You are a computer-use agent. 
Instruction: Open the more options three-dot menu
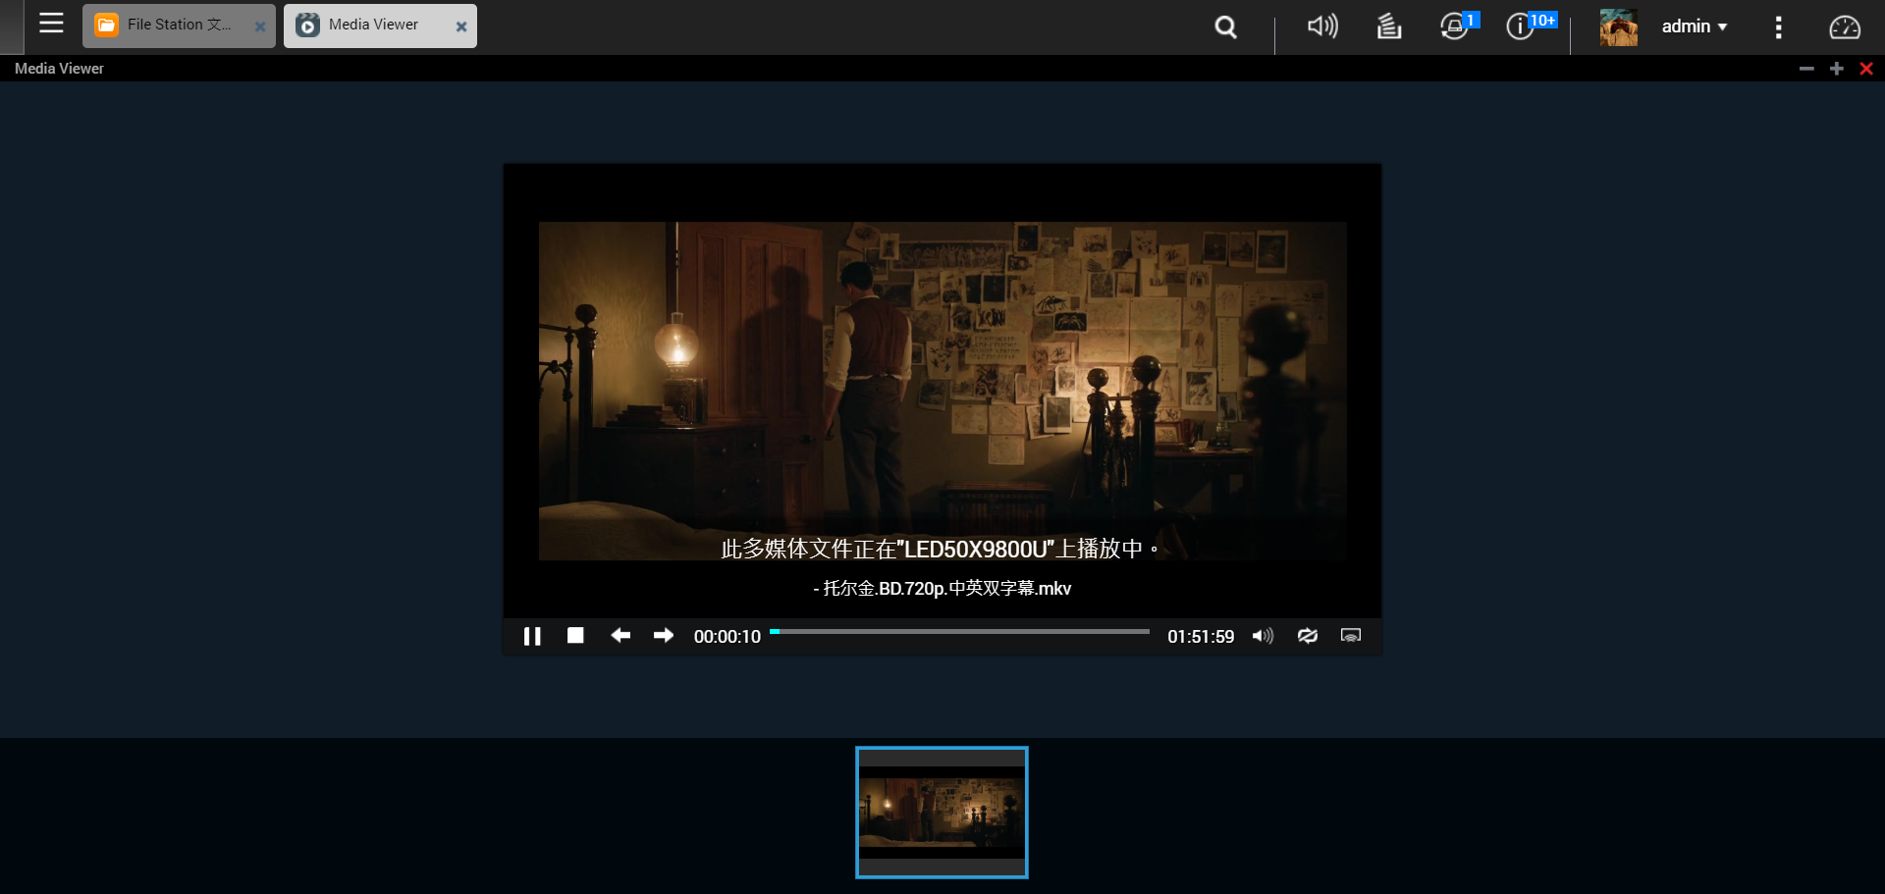(1778, 26)
